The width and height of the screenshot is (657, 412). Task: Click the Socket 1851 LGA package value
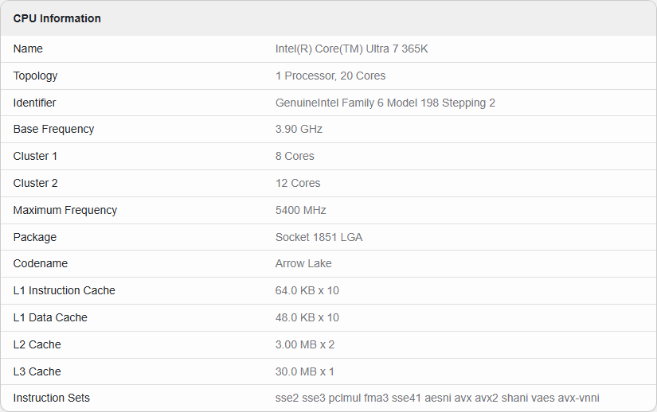click(319, 237)
